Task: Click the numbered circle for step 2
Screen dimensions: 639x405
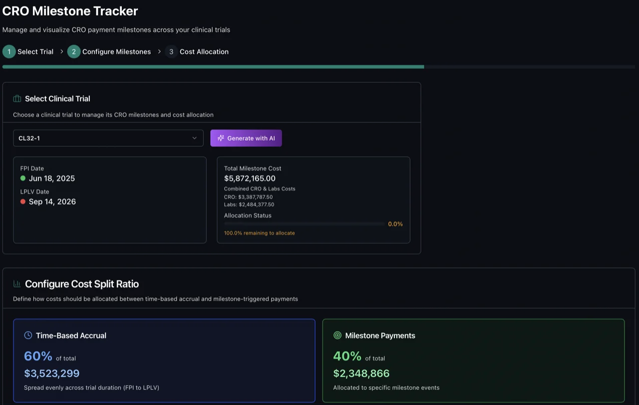Action: click(74, 51)
